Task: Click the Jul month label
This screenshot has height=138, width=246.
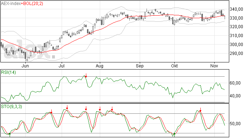Action: coord(62,66)
